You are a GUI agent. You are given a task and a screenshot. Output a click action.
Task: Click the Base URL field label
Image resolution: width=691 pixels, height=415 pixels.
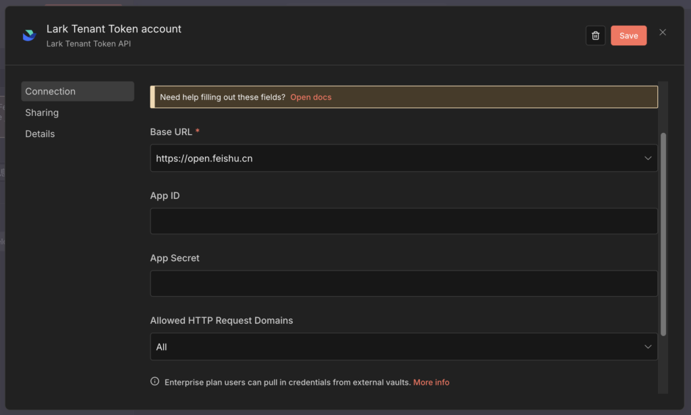(171, 132)
